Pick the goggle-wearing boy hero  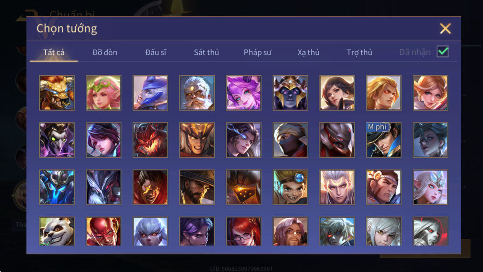point(290,187)
